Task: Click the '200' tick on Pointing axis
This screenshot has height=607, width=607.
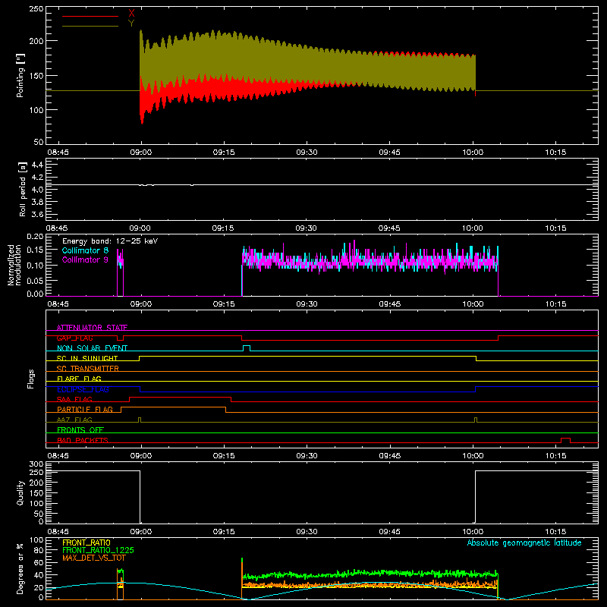Action: coord(36,41)
